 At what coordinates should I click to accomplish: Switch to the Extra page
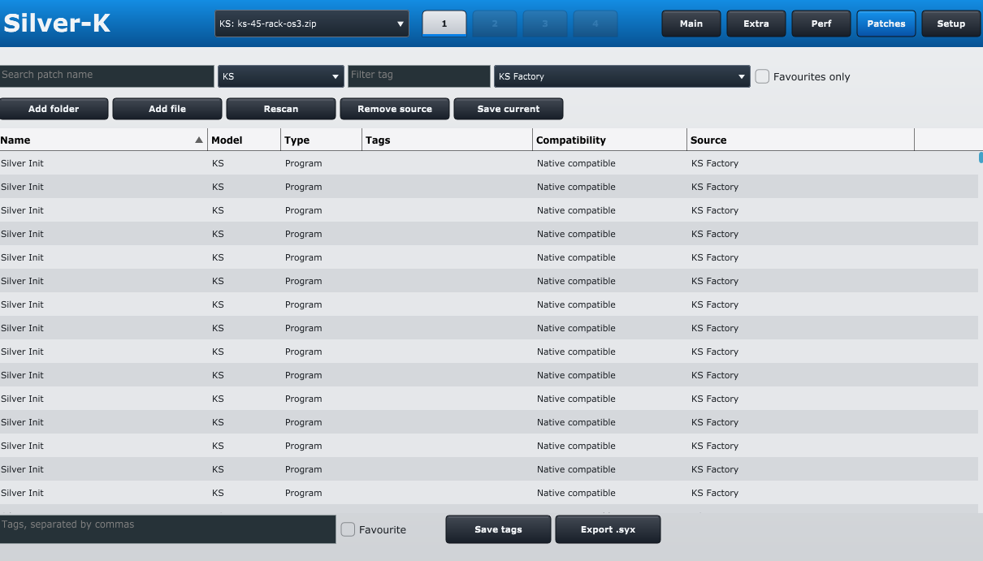click(x=756, y=24)
